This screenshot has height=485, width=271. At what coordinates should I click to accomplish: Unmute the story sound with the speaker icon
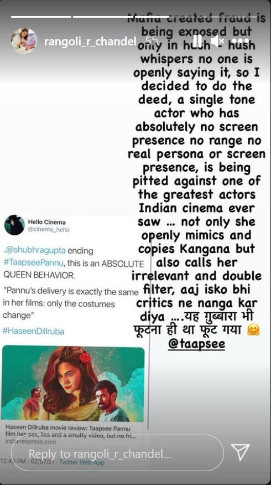coord(218,41)
